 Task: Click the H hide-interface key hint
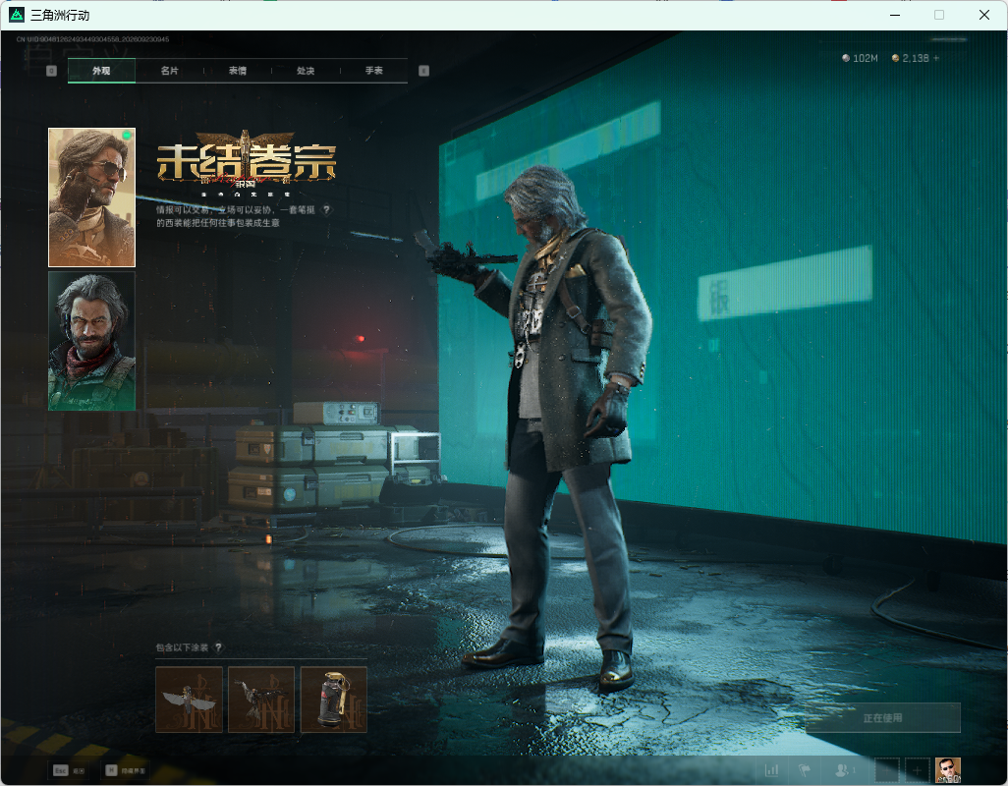tap(126, 770)
